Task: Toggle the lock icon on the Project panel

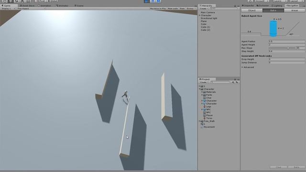Action: (235, 79)
